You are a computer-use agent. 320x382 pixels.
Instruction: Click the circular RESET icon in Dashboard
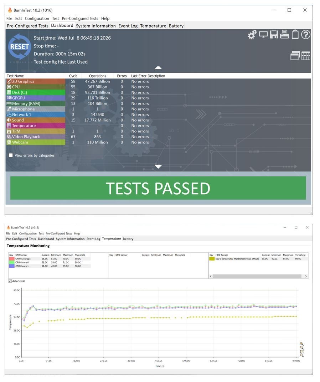tap(20, 47)
